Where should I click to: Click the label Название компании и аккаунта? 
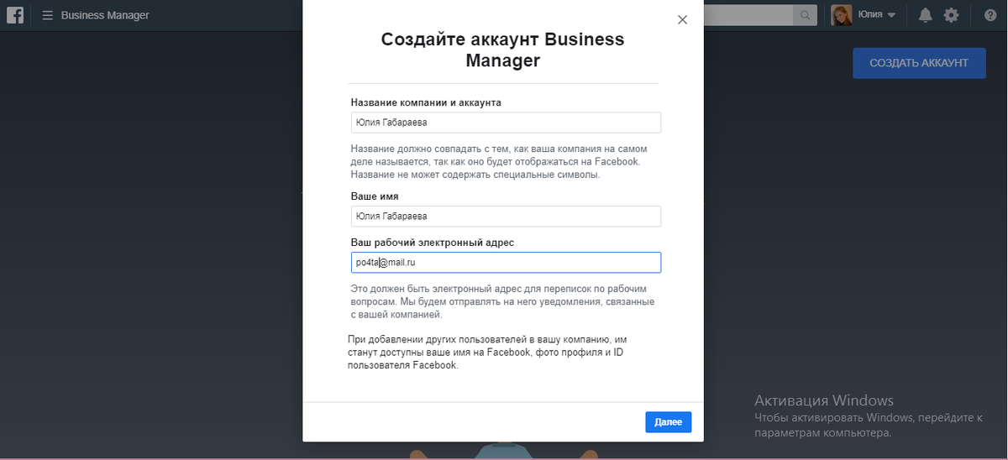(426, 102)
